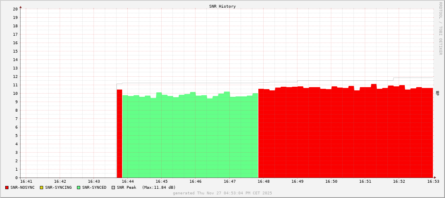The height and width of the screenshot is (198, 445).
Task: Click the 16:41 time axis label
Action: point(26,182)
